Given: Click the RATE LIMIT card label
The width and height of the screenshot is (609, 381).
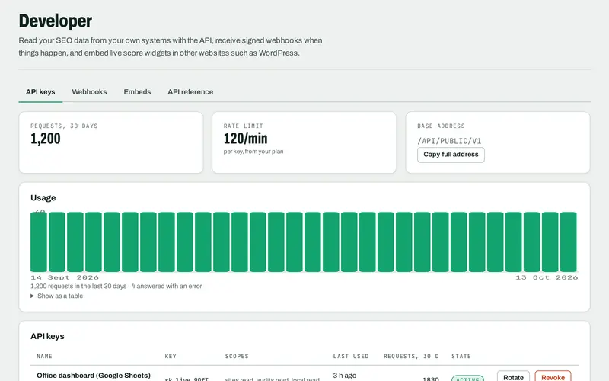Looking at the screenshot, I should (243, 126).
